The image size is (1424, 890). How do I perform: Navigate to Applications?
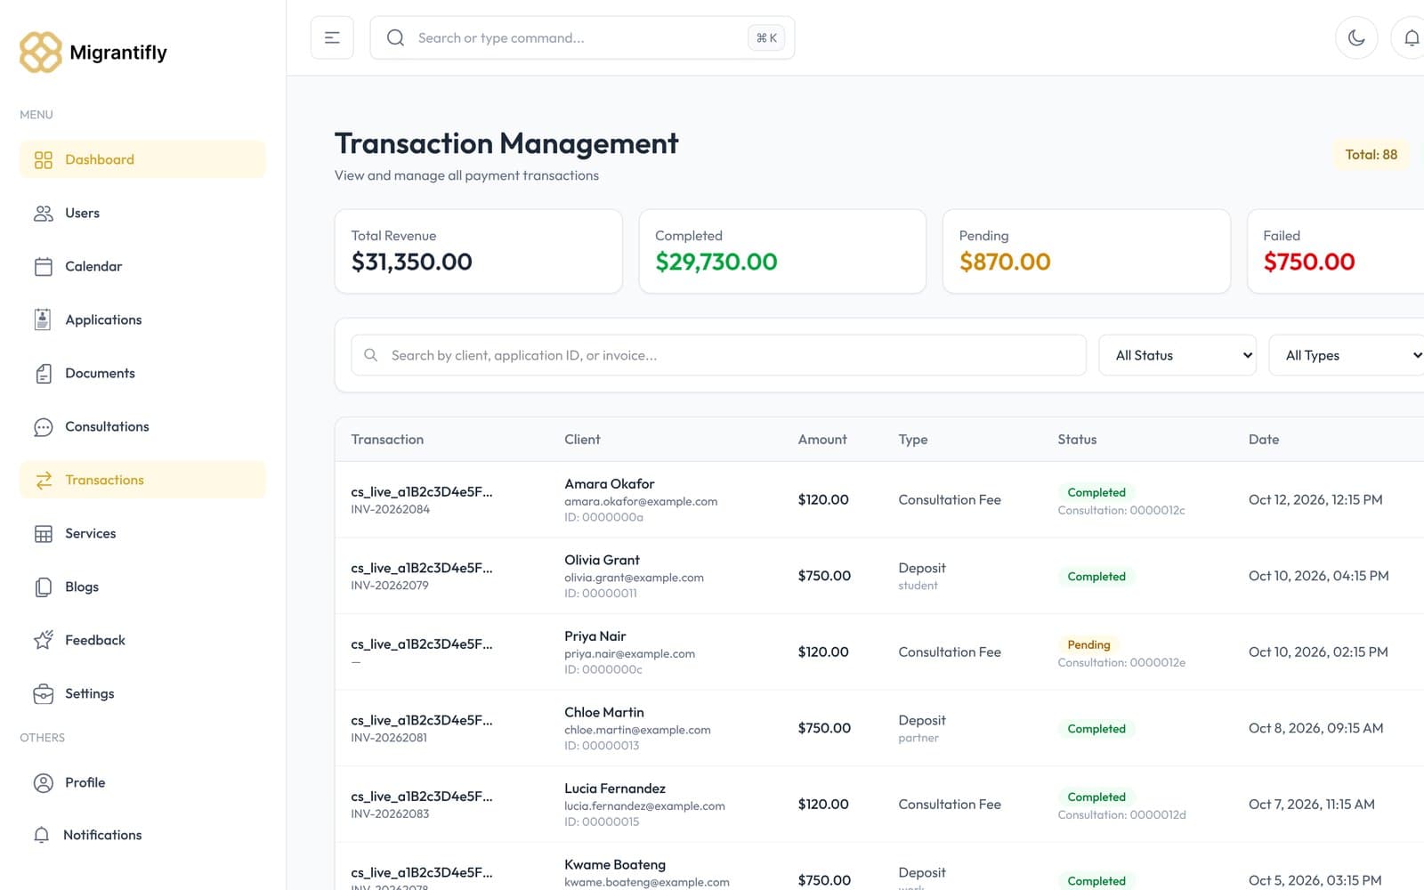[142, 320]
